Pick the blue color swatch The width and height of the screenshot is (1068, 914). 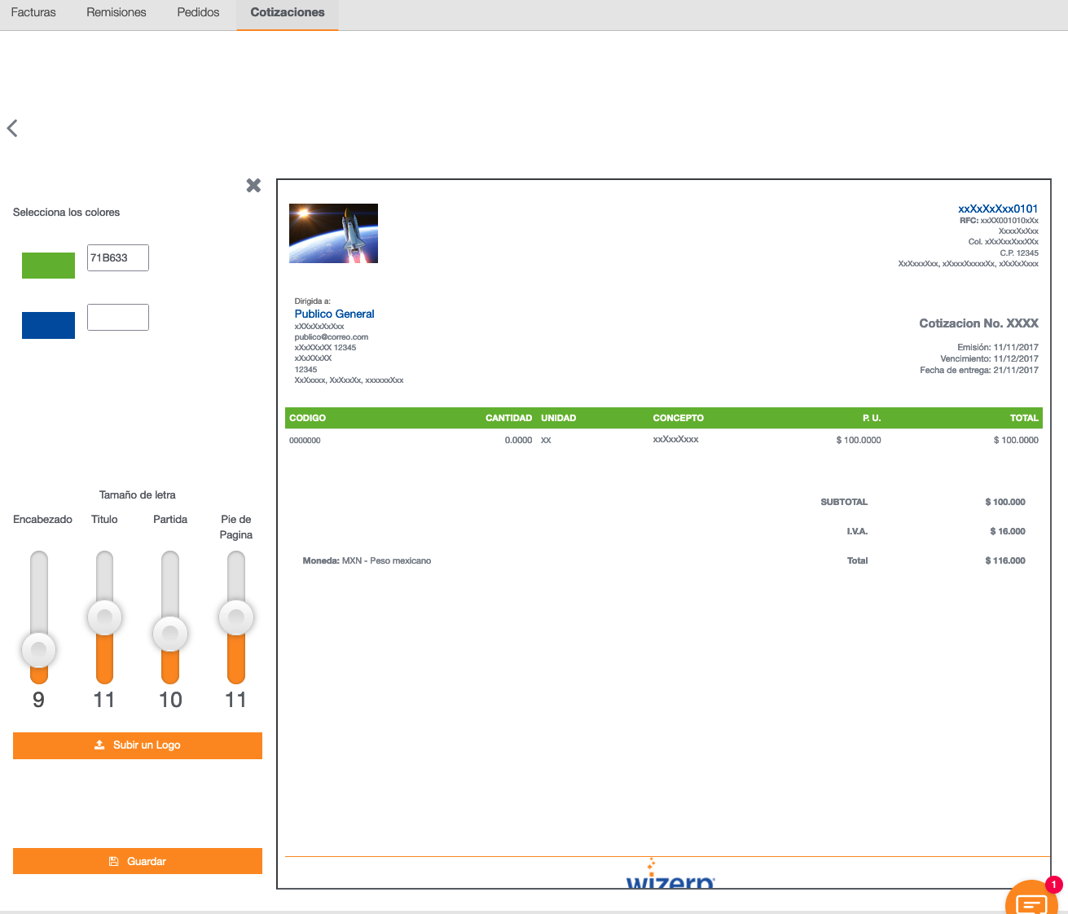click(48, 325)
